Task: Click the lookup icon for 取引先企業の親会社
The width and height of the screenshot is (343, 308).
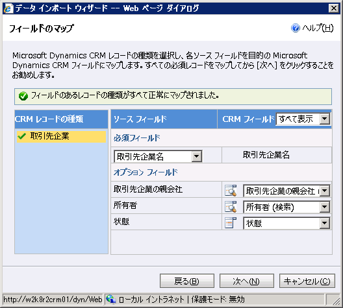Action: tap(231, 191)
